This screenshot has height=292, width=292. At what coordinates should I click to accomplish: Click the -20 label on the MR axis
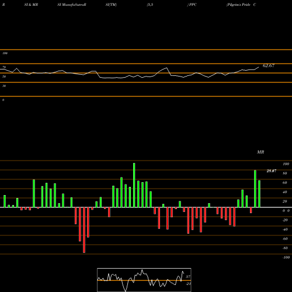(285, 220)
